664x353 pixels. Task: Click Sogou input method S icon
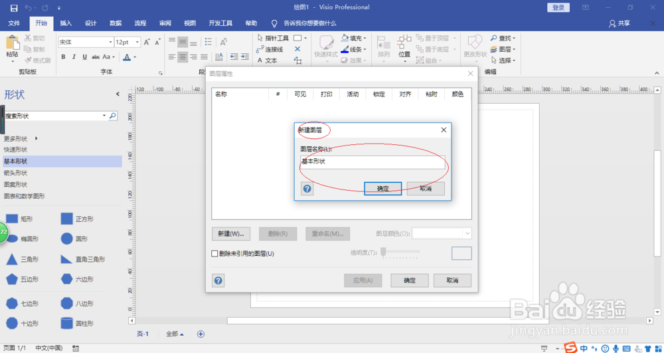pyautogui.click(x=571, y=348)
